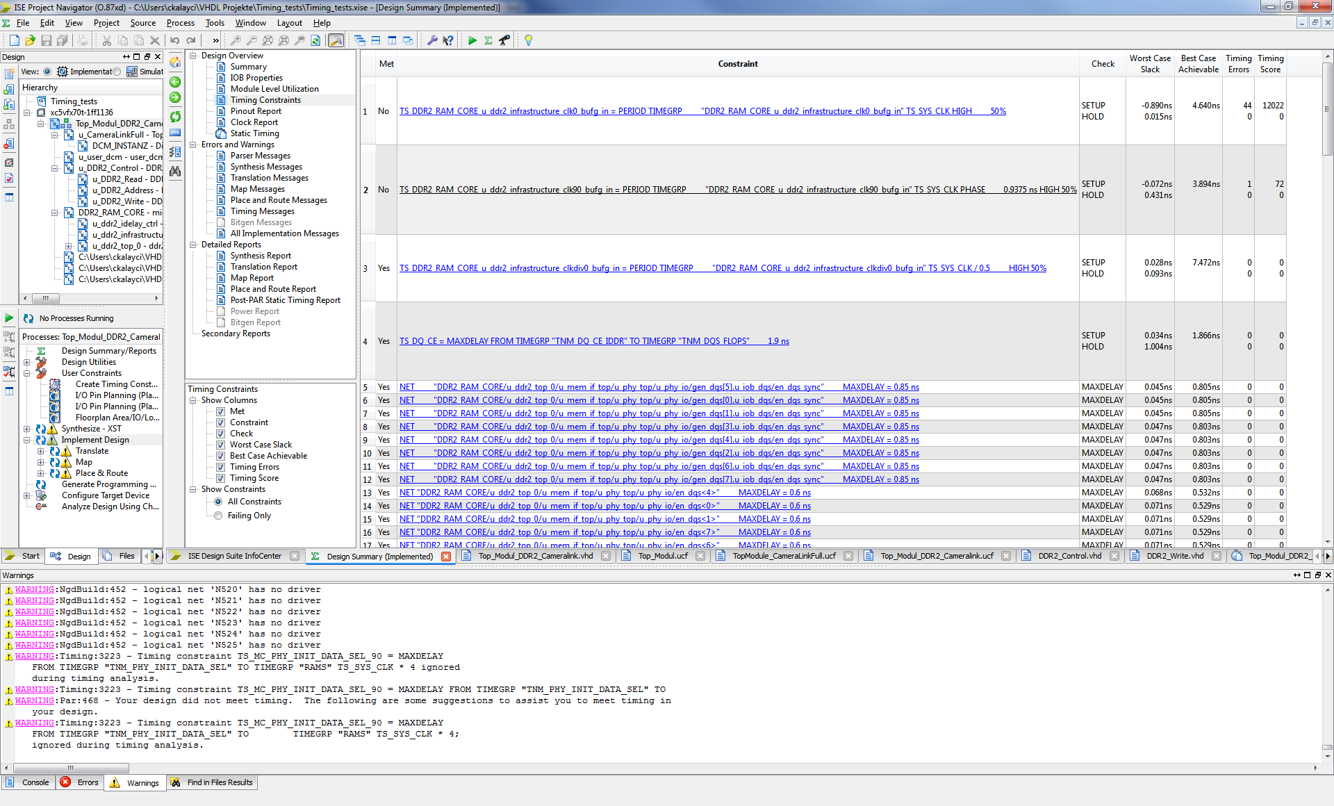Click the Cascade windows toolbar icon
The width and height of the screenshot is (1334, 806).
[360, 40]
